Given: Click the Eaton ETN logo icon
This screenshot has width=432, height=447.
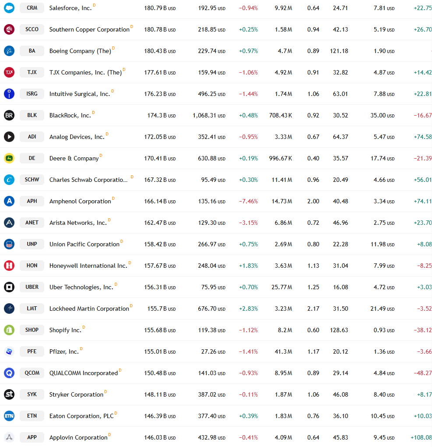Looking at the screenshot, I should (9, 416).
